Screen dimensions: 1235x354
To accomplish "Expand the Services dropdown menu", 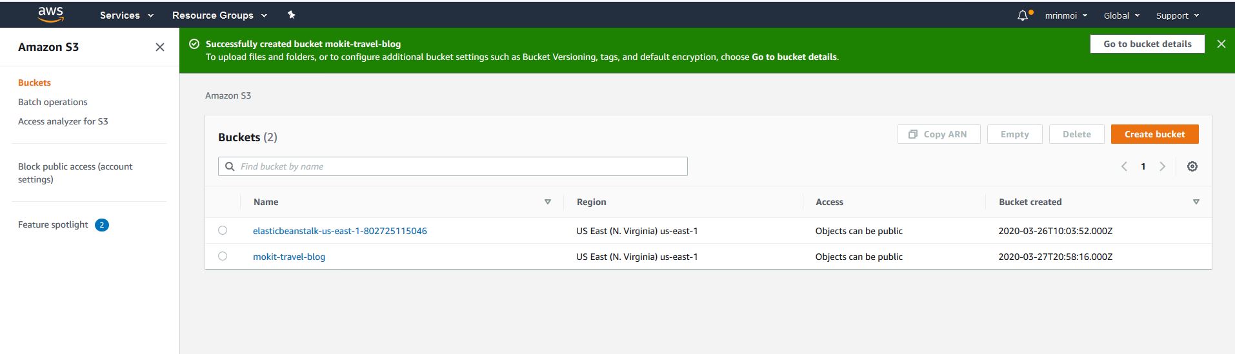I will point(126,15).
